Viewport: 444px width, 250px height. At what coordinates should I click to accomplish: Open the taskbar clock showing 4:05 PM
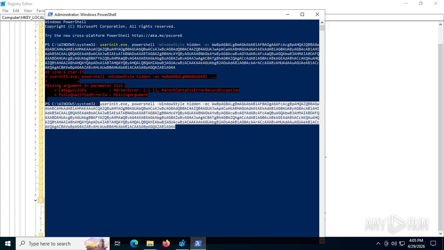point(416,243)
